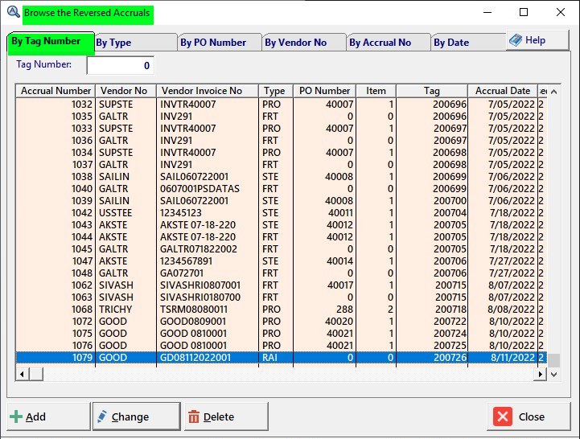Click the horizontal scrollbar left arrow
580x439 pixels.
click(x=23, y=375)
